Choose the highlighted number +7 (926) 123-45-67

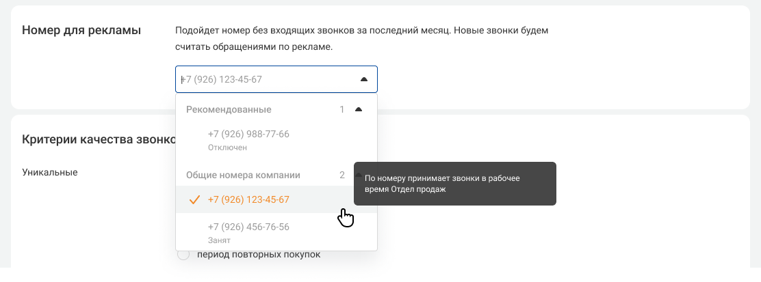click(248, 199)
